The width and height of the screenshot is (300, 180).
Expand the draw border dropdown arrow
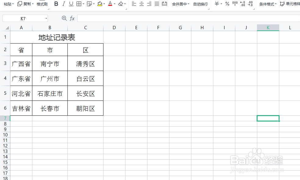94,4
